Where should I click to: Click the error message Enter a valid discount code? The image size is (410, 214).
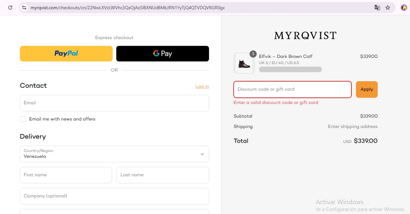pos(276,102)
